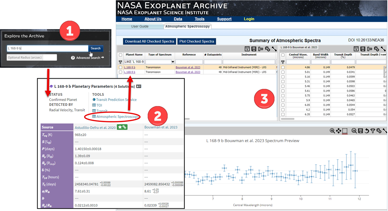Viewport: 388px width, 211px height.
Task: Click filter funnel icon beside Planet Name filter
Action: click(x=120, y=62)
